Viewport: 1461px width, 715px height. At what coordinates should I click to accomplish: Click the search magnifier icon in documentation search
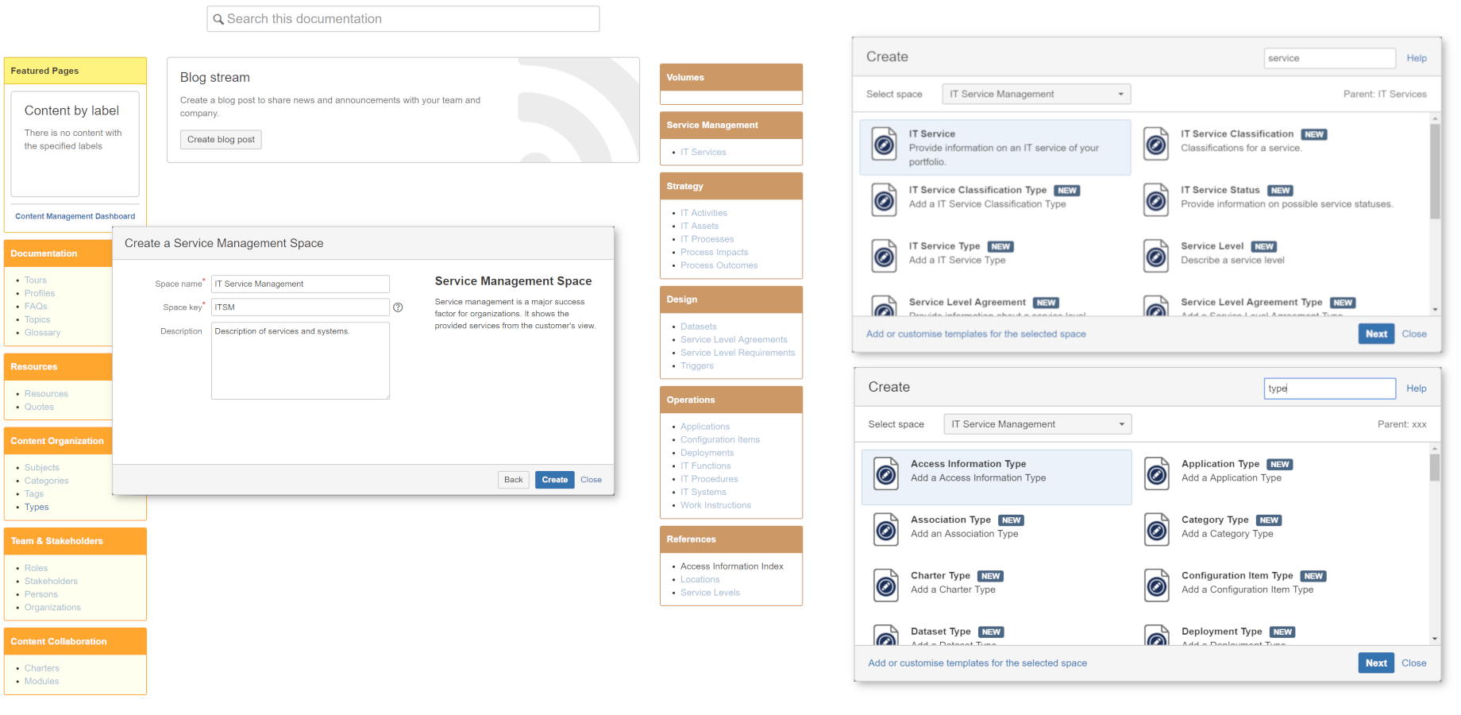coord(218,19)
